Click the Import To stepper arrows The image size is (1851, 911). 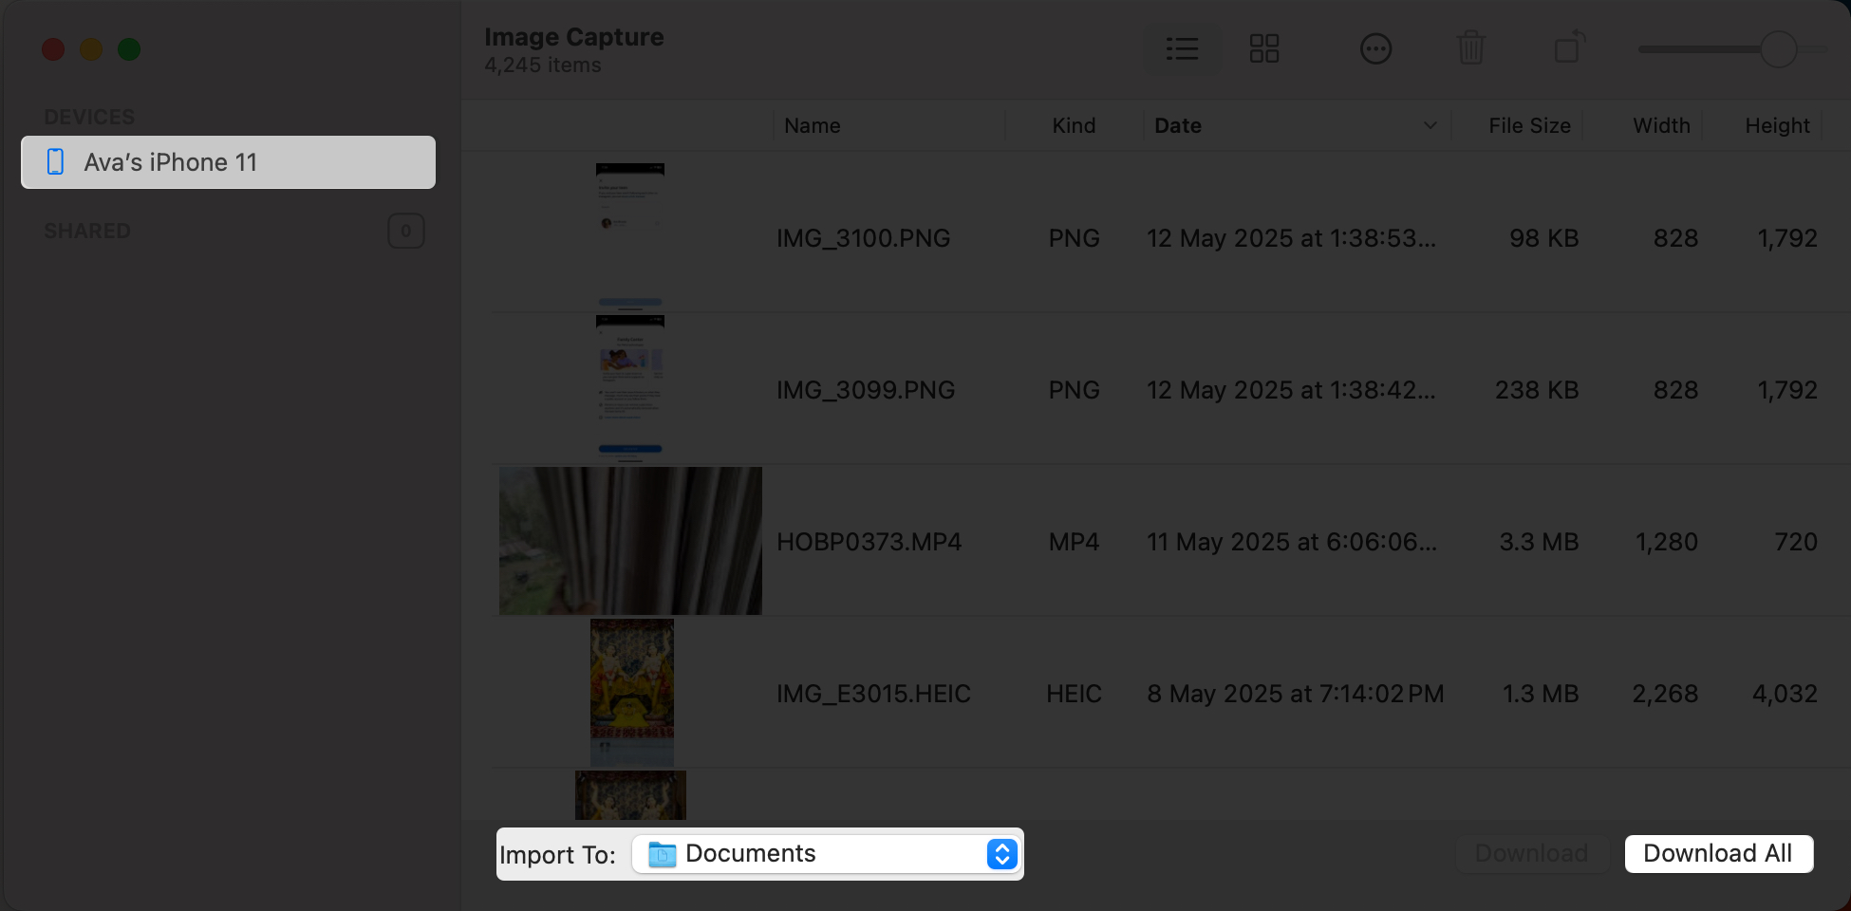pos(1001,853)
